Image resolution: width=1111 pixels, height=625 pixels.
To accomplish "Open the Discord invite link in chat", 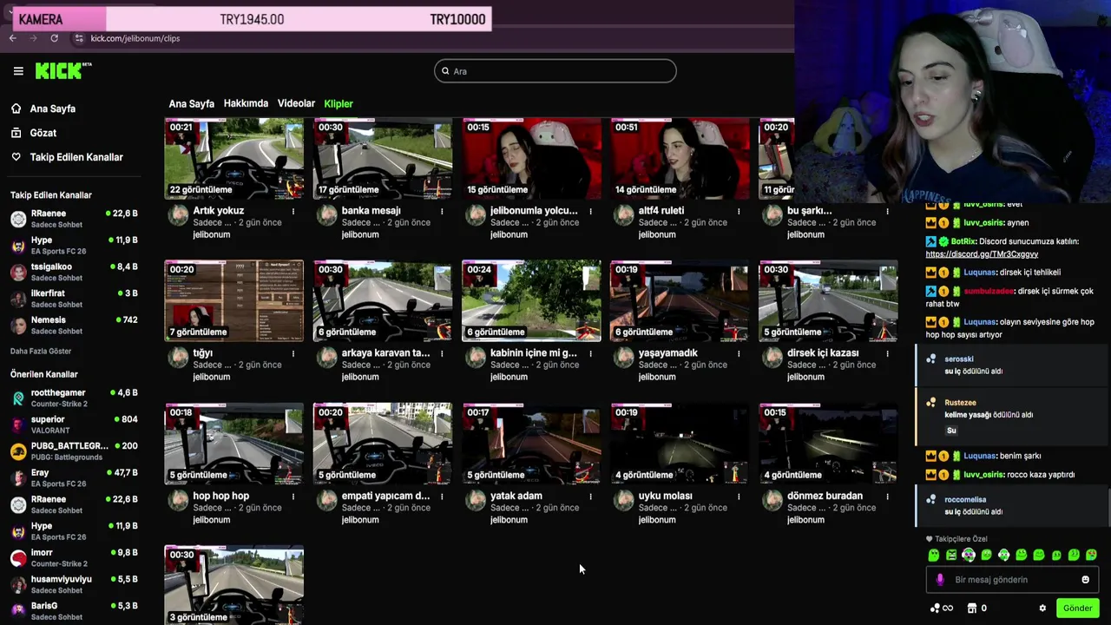I will (982, 254).
